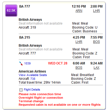Collapse the Flight Details section

click(21, 90)
